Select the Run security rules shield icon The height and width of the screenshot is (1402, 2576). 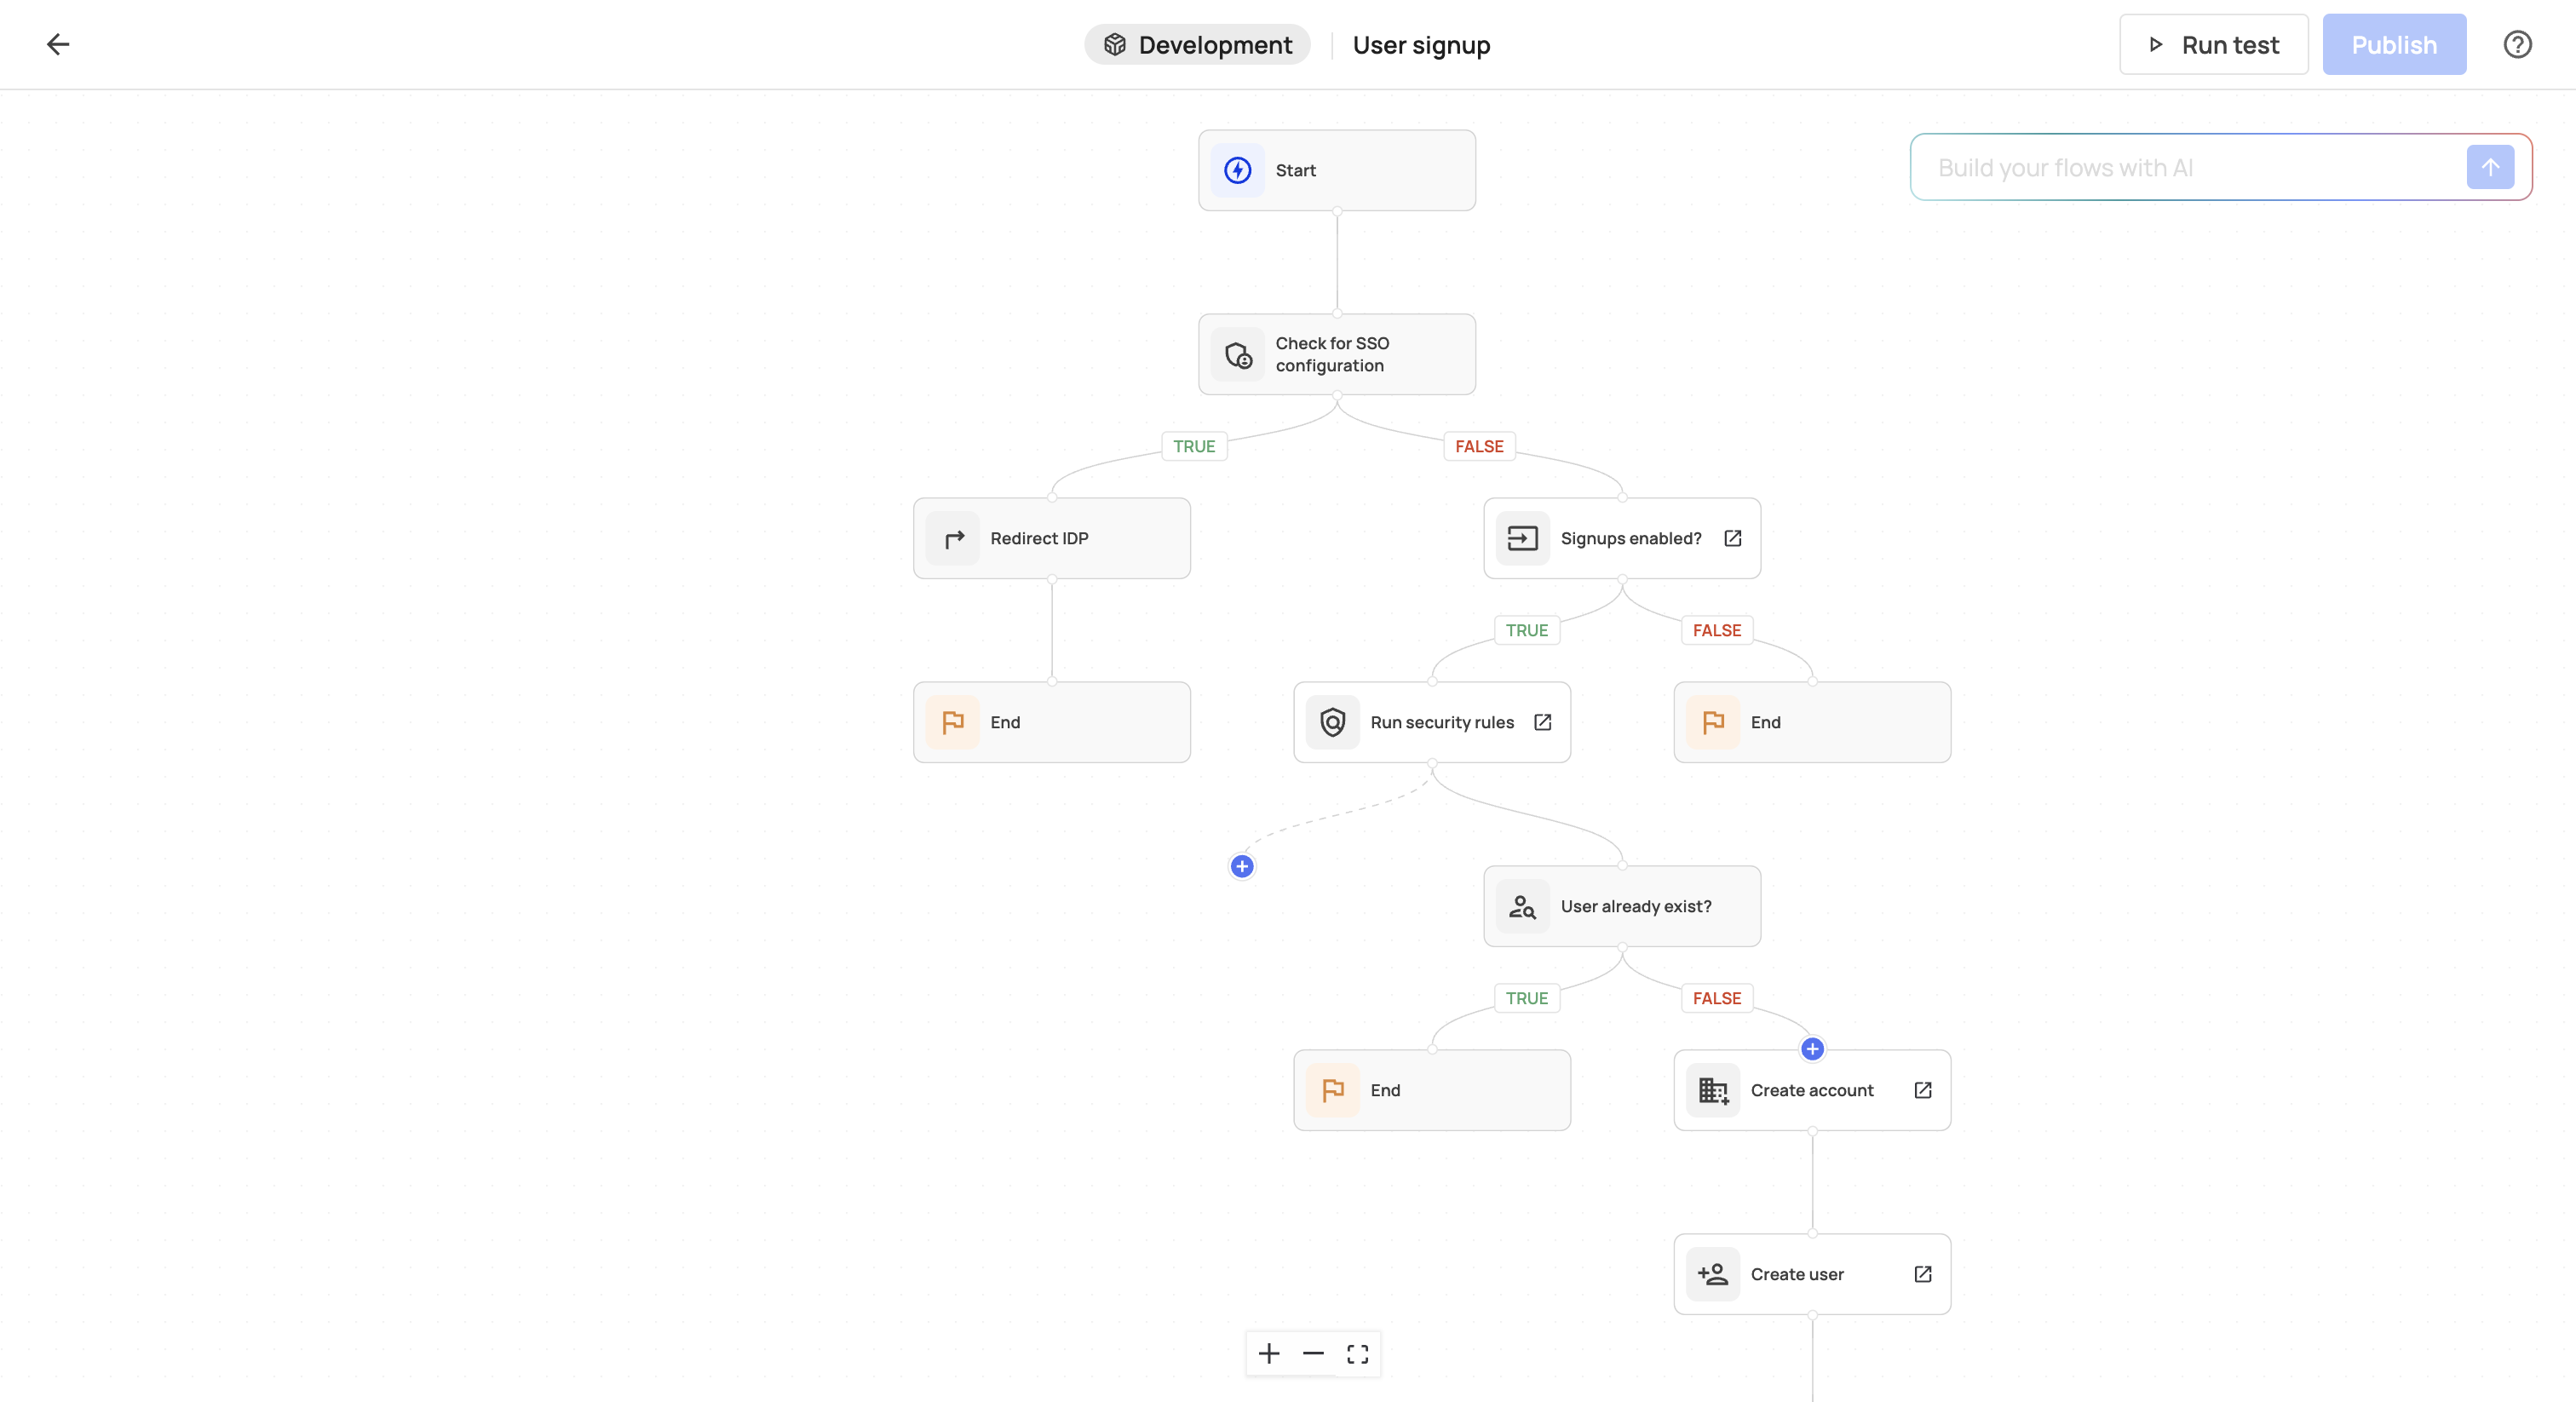[1332, 722]
